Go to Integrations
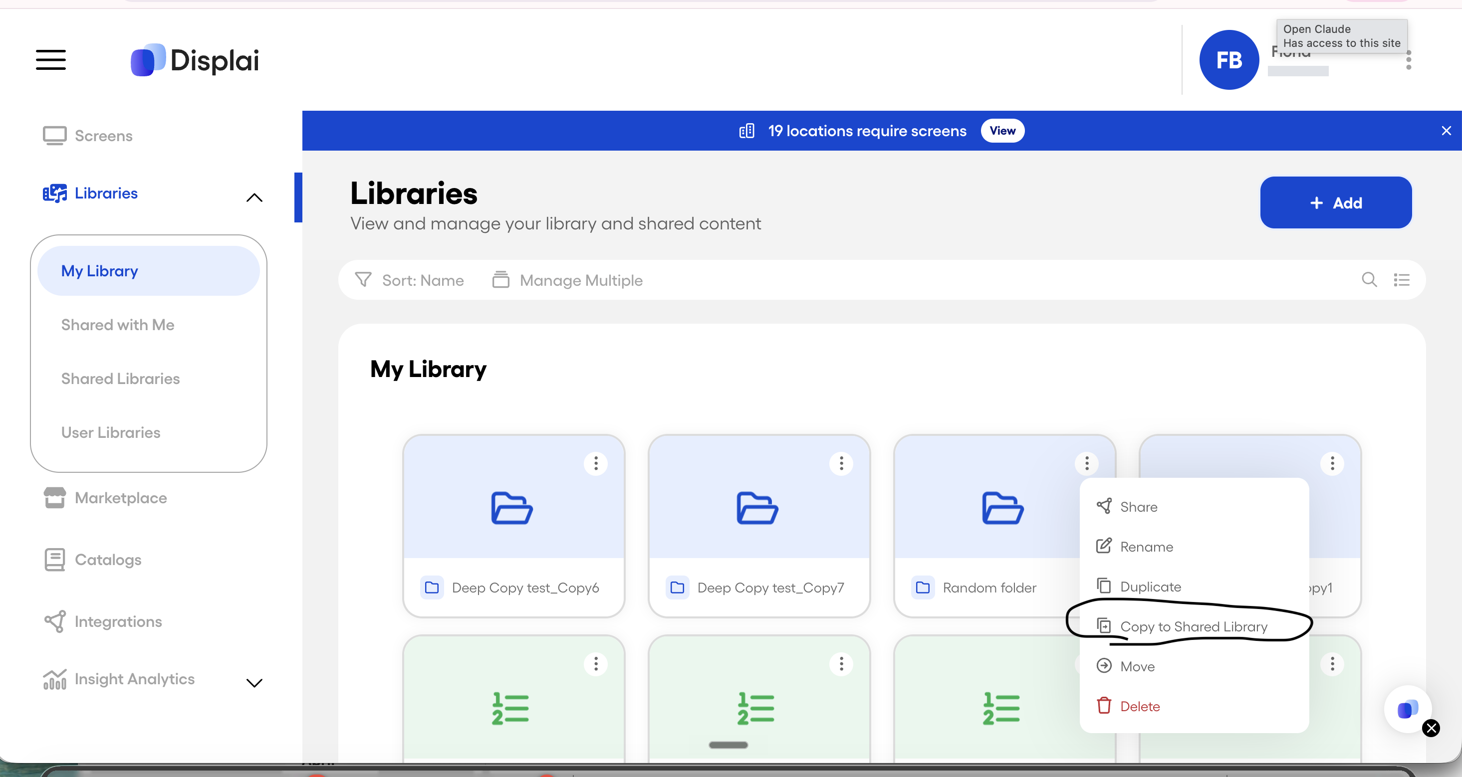Image resolution: width=1462 pixels, height=777 pixels. [118, 621]
